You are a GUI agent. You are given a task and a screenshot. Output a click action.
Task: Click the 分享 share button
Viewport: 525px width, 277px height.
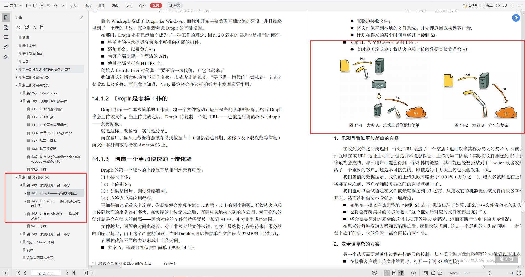click(487, 5)
